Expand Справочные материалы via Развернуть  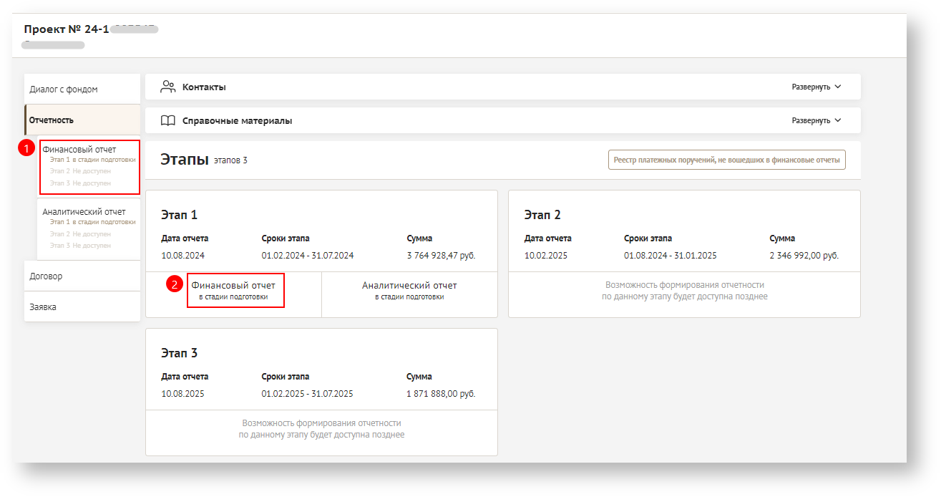pyautogui.click(x=811, y=120)
